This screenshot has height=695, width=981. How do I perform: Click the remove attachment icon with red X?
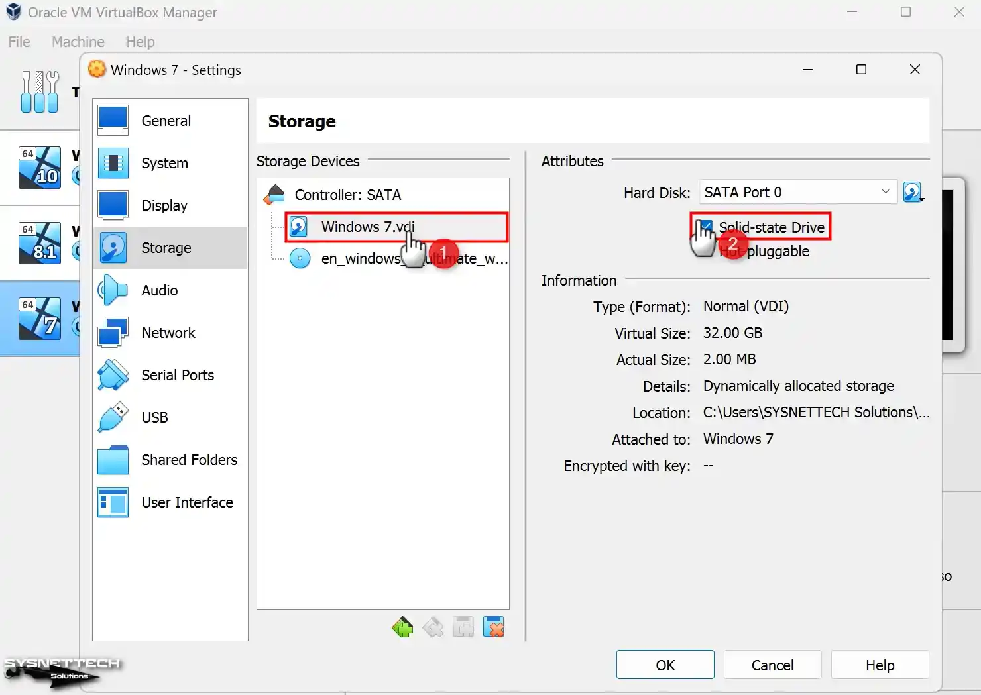point(494,627)
